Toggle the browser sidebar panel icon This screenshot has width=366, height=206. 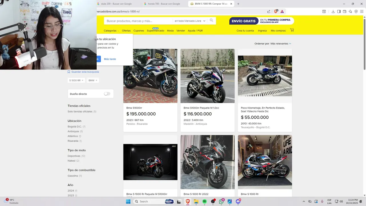(339, 11)
